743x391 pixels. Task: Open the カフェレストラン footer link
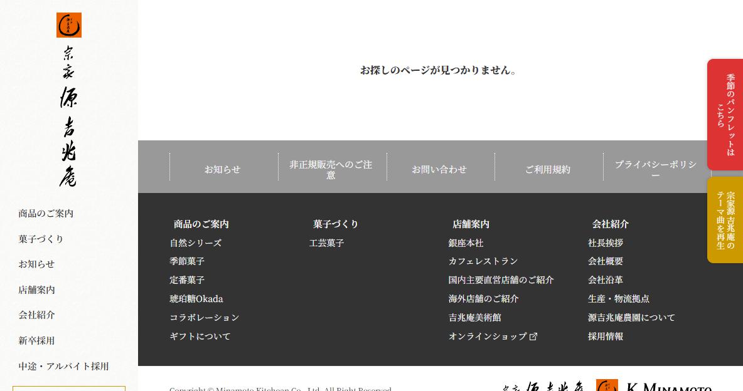tap(483, 261)
